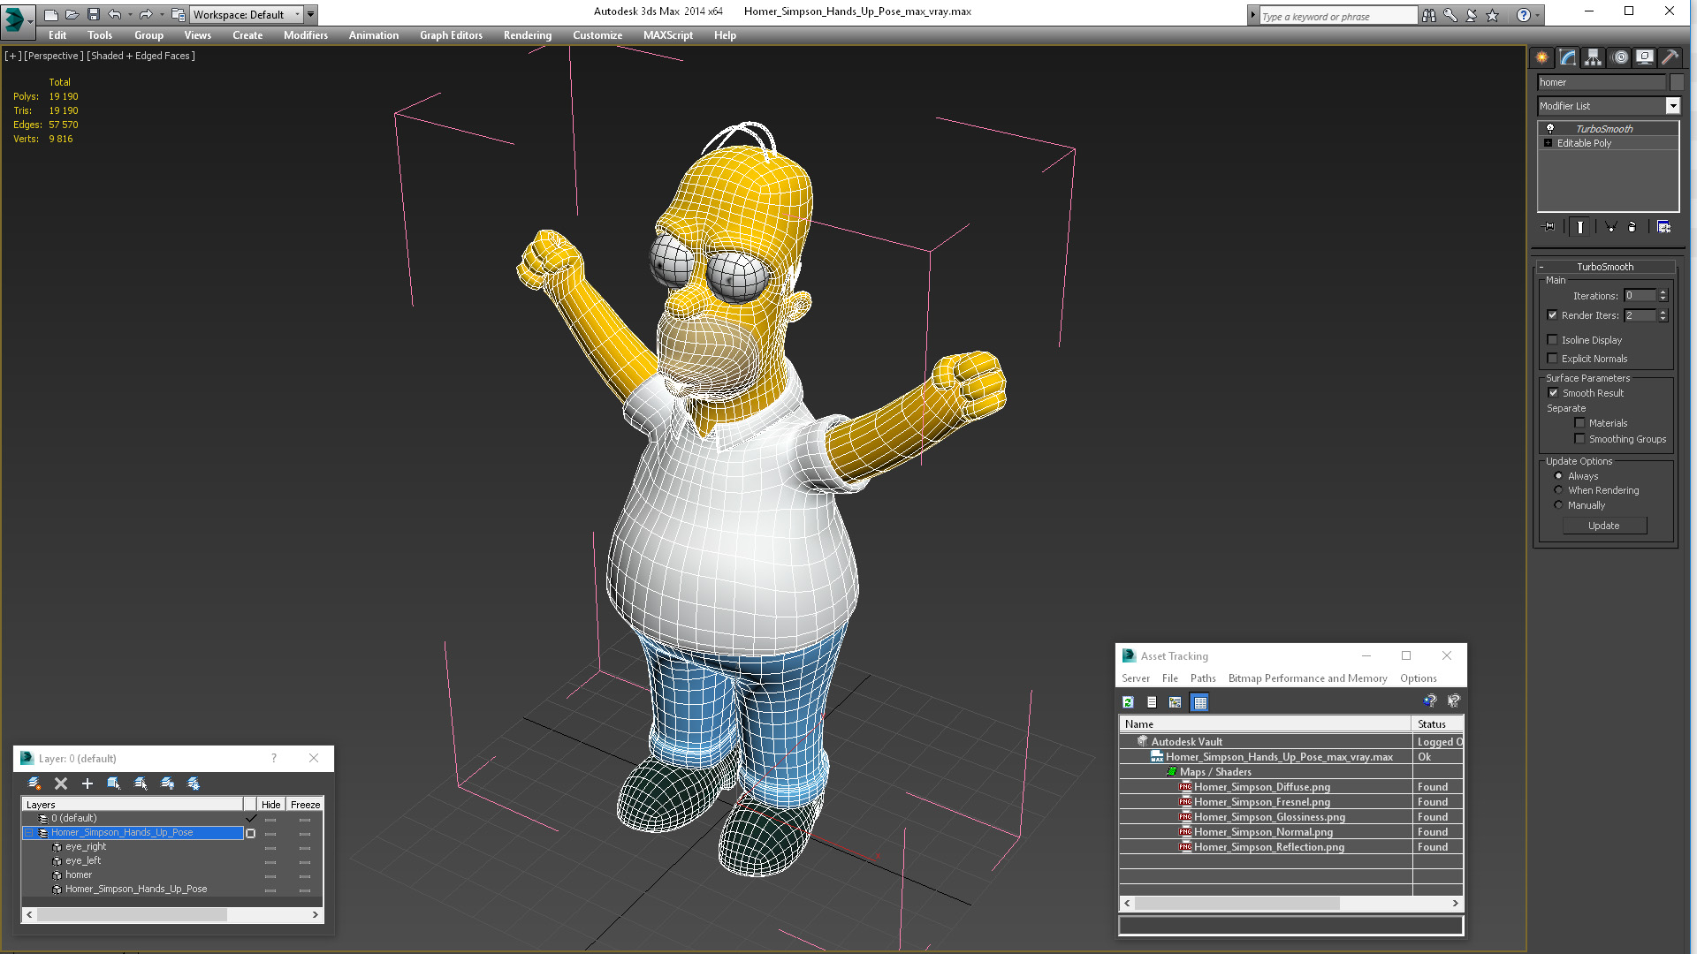Screen dimensions: 1697x954
Task: Open the Utilities hammer panel tab
Action: point(1670,57)
